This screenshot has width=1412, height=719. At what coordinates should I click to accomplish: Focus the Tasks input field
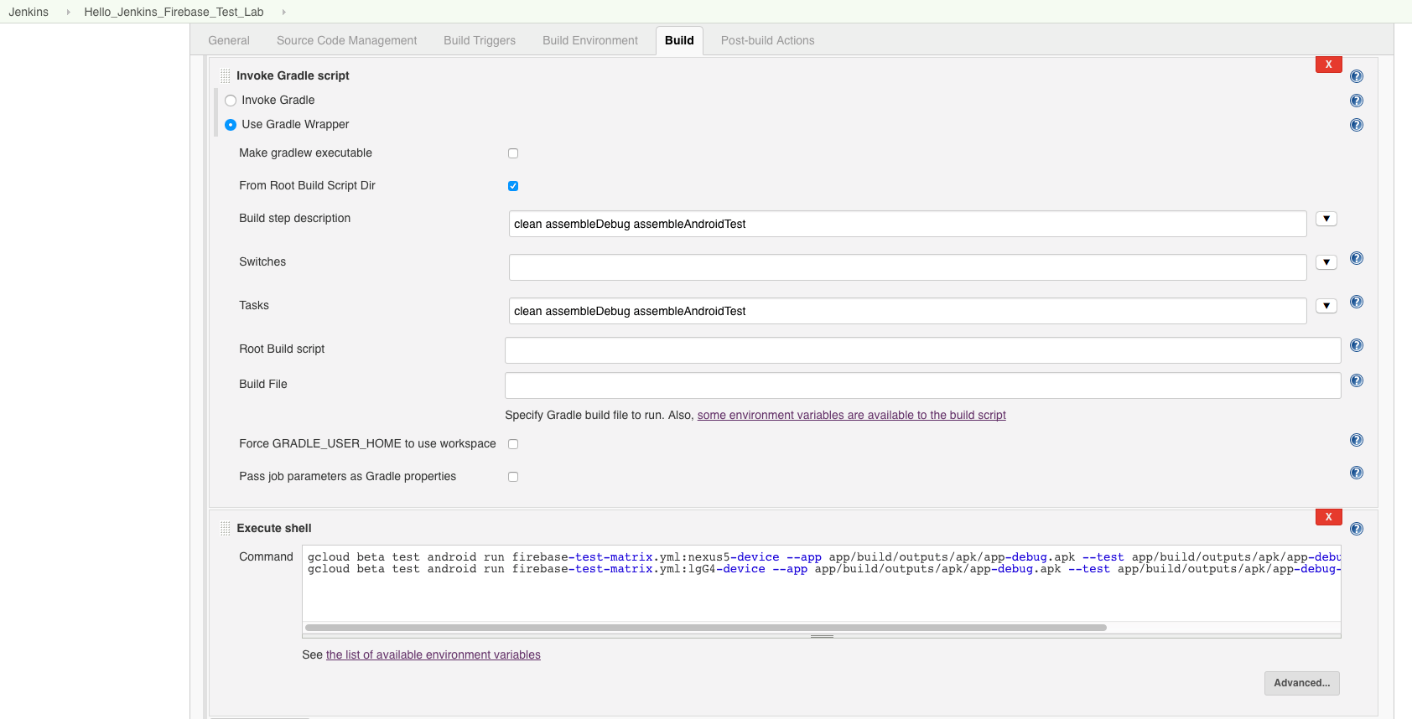[907, 311]
